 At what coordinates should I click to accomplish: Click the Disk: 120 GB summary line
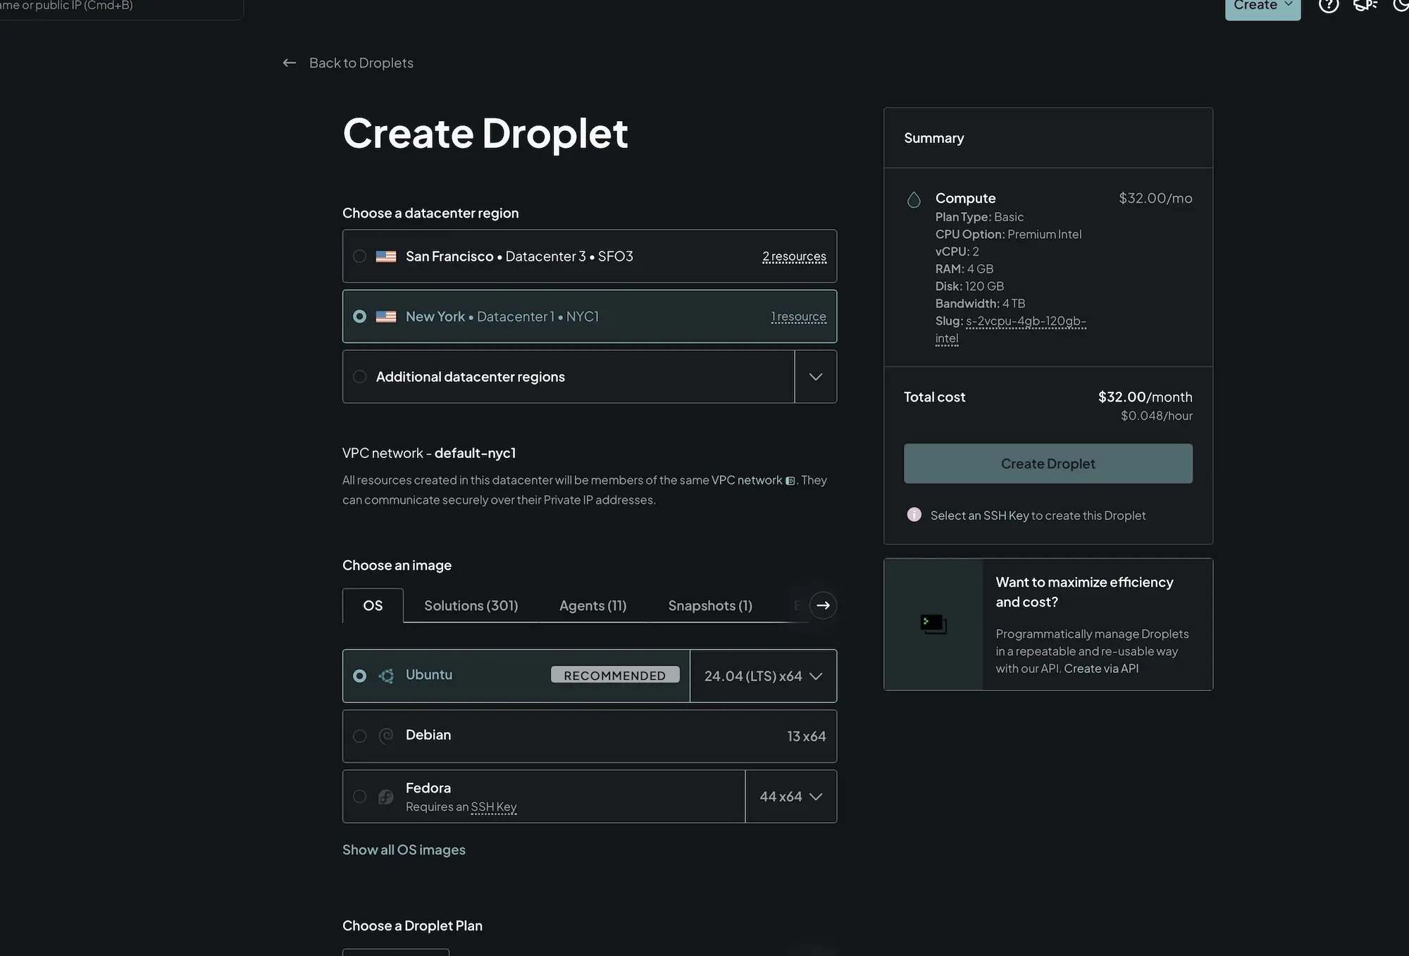point(969,287)
